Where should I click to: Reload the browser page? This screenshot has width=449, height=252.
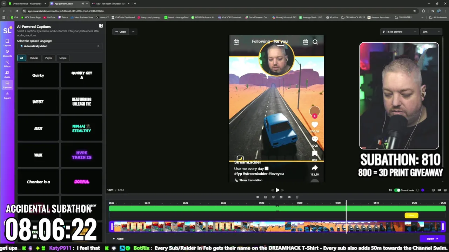click(x=17, y=11)
